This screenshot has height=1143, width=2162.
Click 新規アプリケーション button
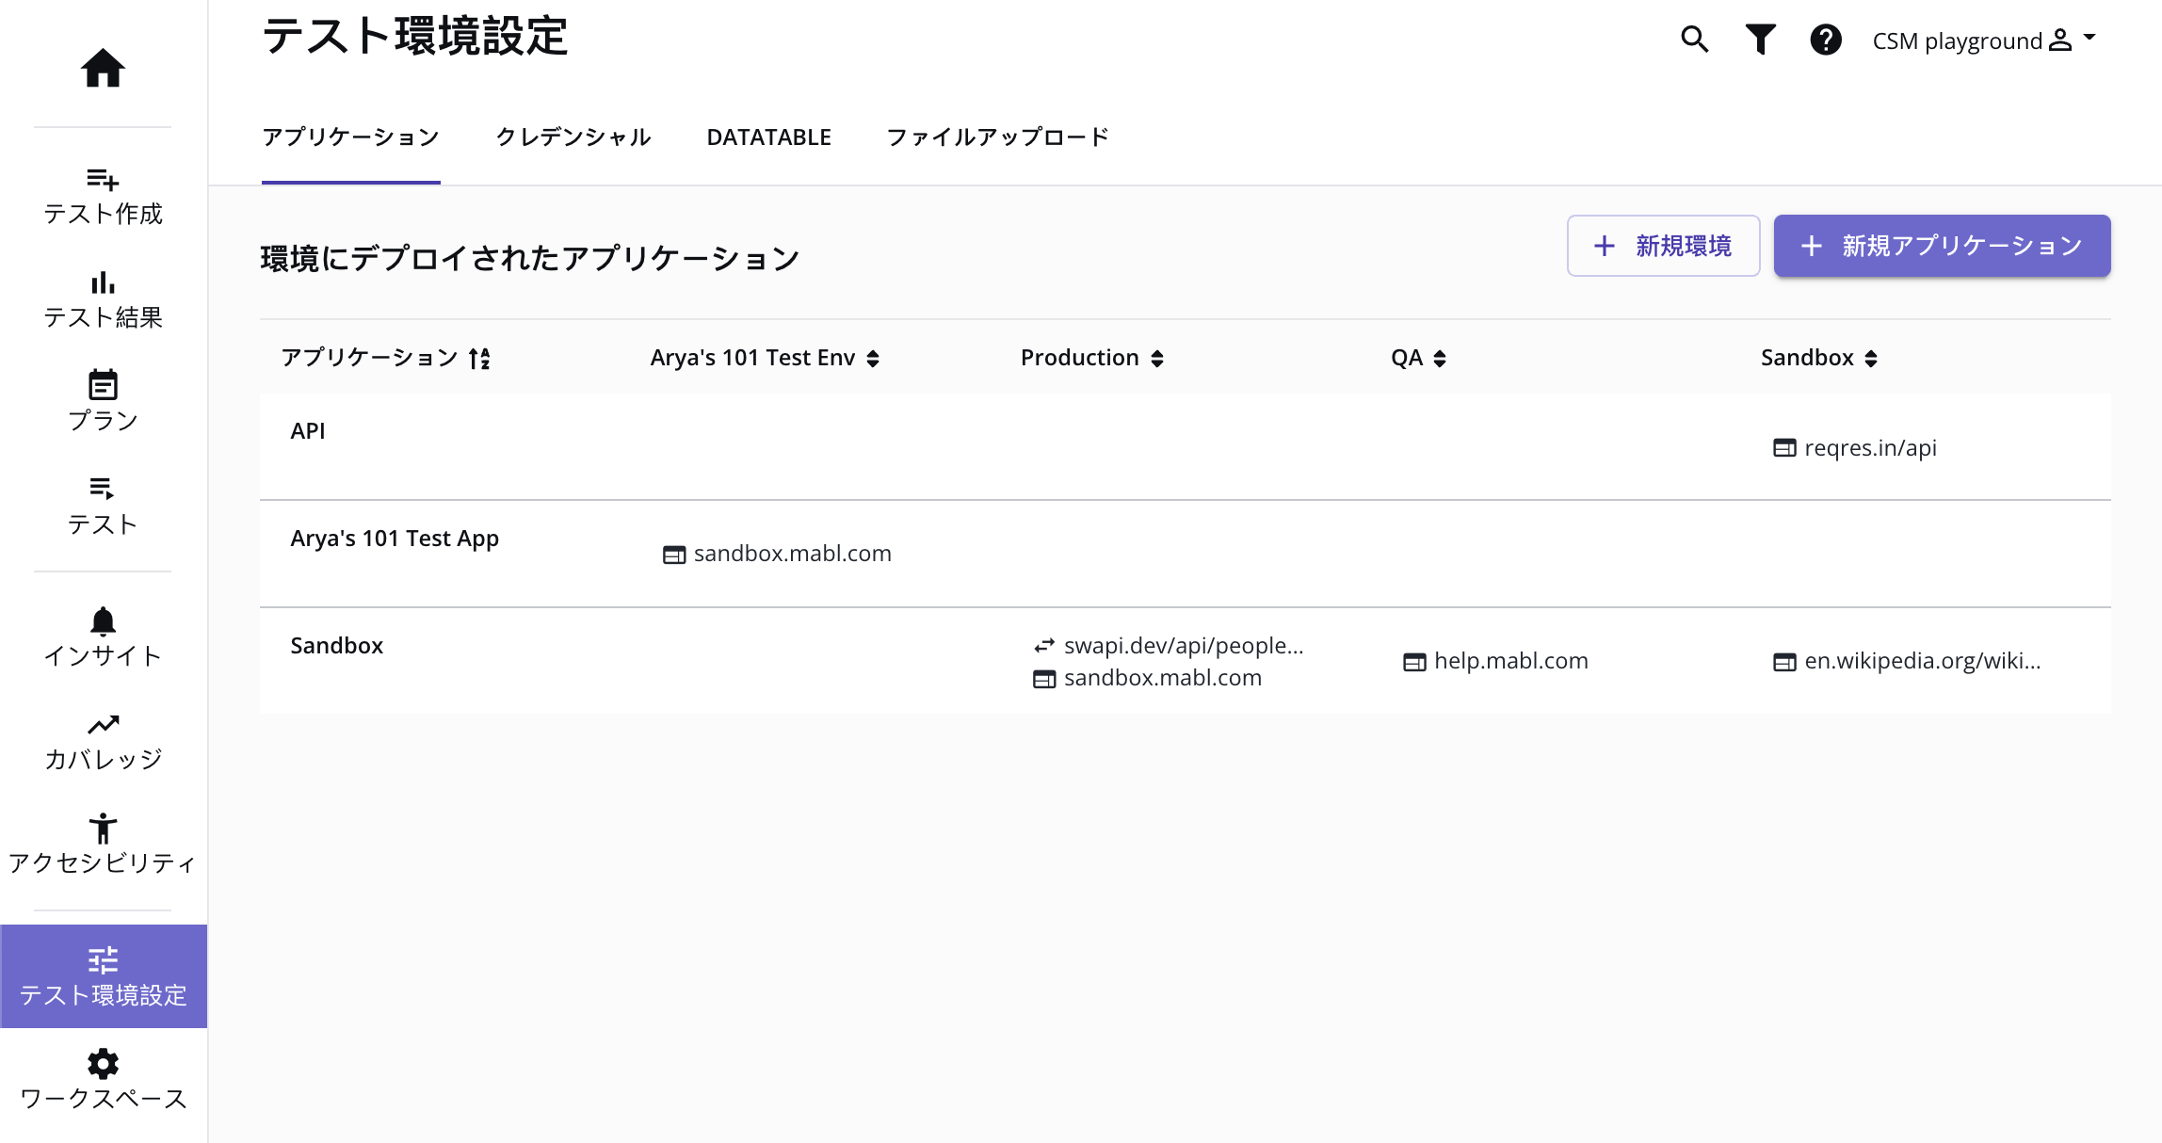coord(1942,246)
